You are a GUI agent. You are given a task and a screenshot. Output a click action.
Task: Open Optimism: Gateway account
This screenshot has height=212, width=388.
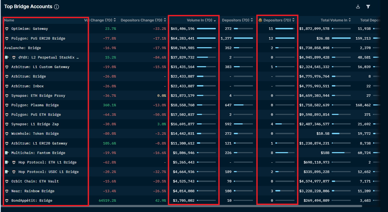pos(30,29)
